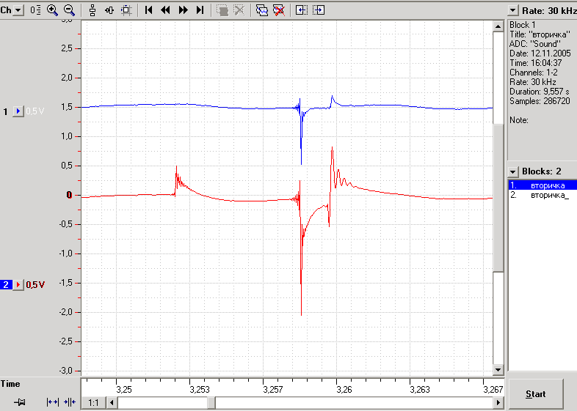577x411 pixels.
Task: Select block 2 'вторичка_' in the list
Action: (542, 195)
